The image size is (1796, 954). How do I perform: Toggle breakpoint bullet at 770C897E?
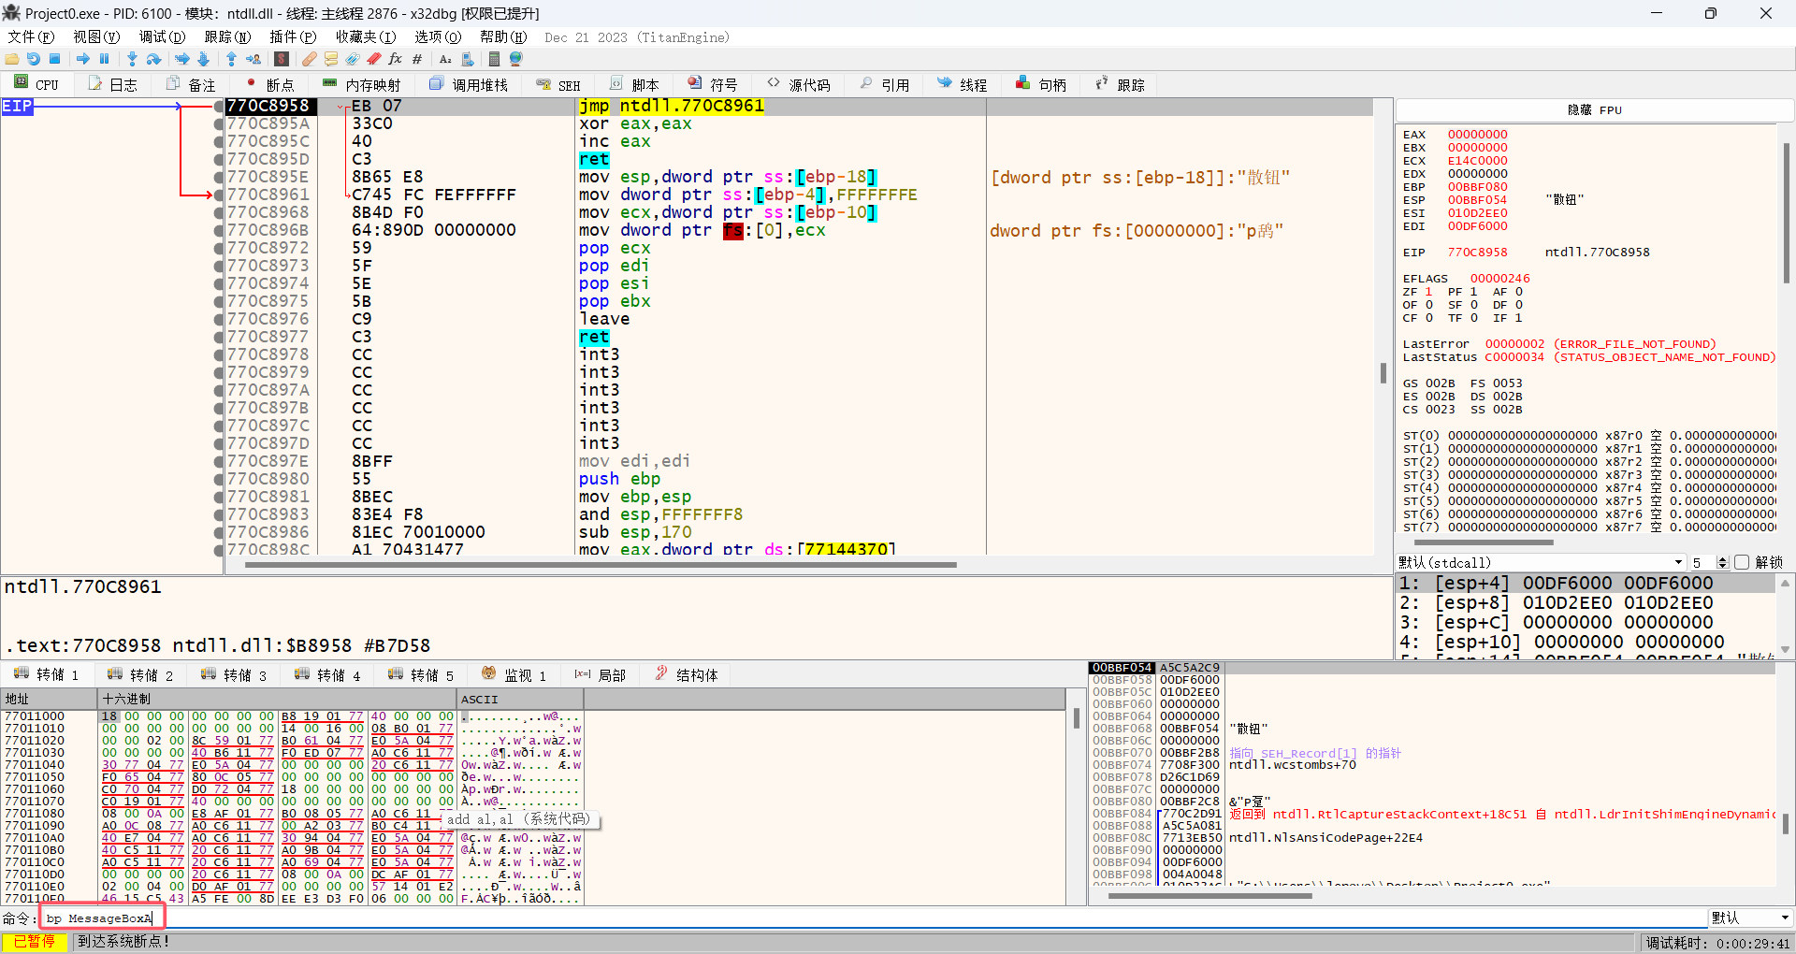(x=219, y=461)
